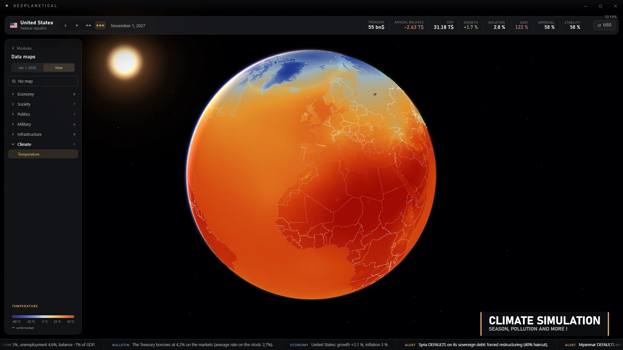Click the Annual Balance -2.63 T$ value
The width and height of the screenshot is (623, 350).
(x=414, y=27)
